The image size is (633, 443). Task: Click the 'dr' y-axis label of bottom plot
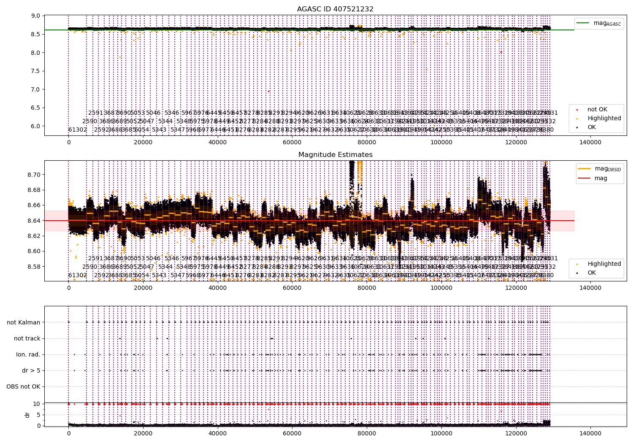click(27, 415)
